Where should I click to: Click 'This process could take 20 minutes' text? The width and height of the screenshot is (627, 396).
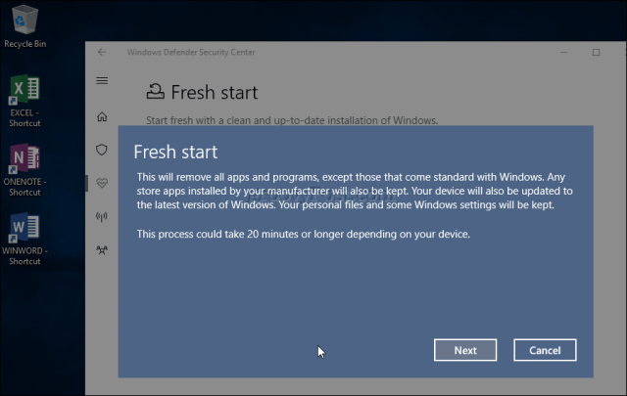click(304, 234)
